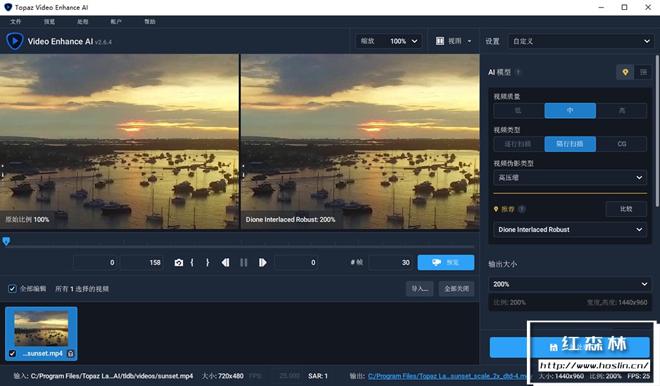Click the timeline playhead marker
Screen dimensions: 660x386
tap(6, 241)
